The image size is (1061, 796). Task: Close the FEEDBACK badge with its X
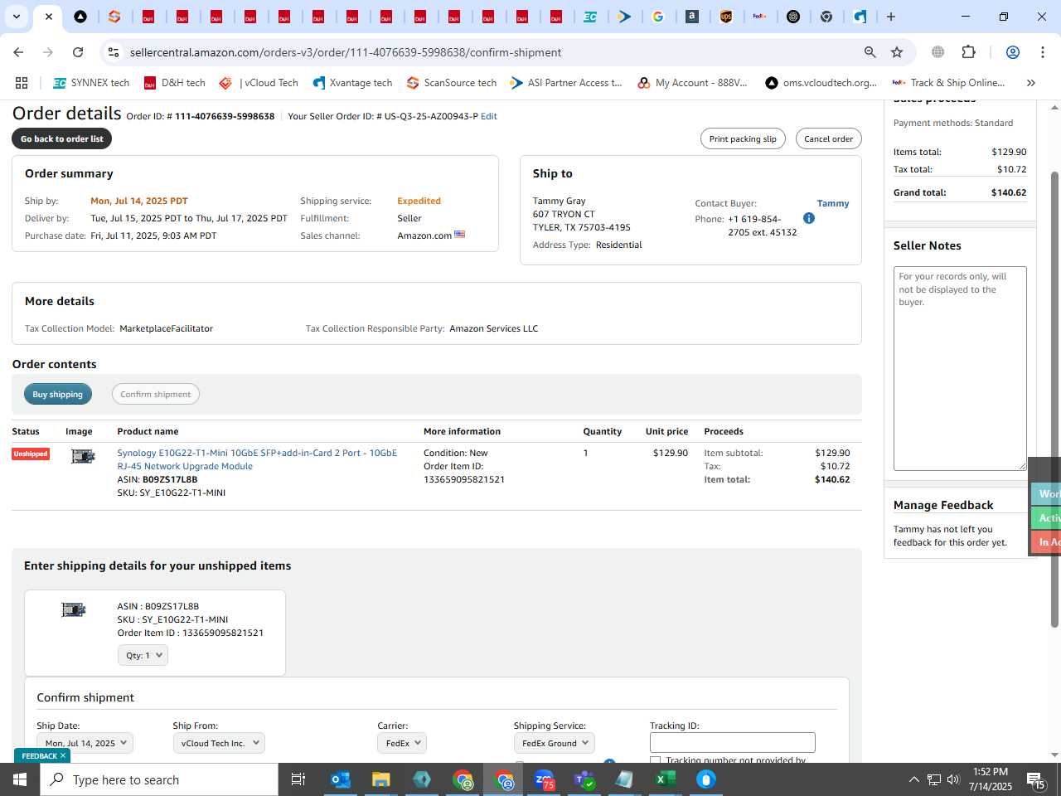pyautogui.click(x=62, y=755)
